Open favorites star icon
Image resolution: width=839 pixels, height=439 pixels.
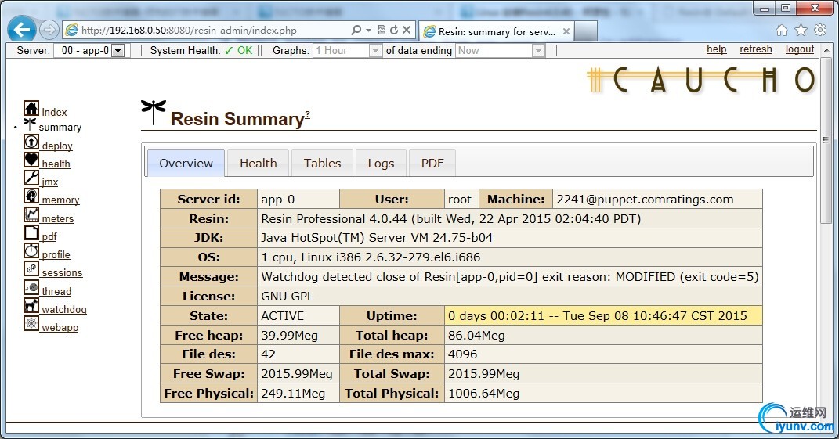pos(801,30)
